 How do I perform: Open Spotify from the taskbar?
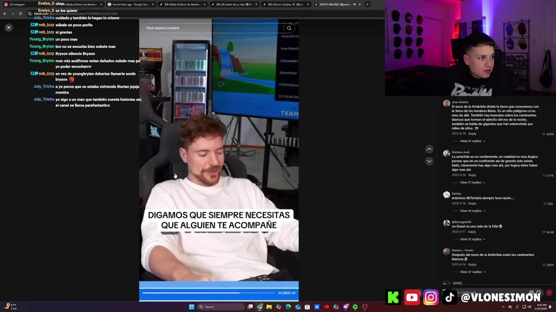pos(355,307)
